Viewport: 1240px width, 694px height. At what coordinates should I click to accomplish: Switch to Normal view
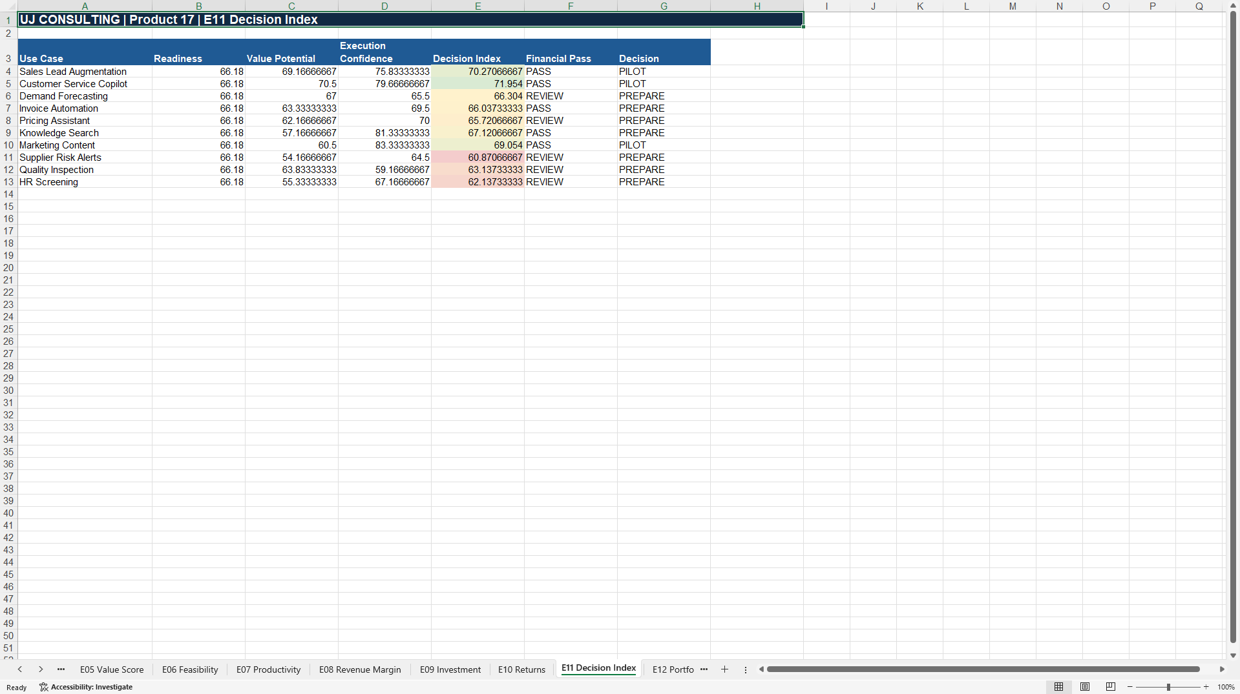1058,687
